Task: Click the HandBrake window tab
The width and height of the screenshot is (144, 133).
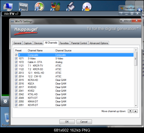Action: (128, 8)
